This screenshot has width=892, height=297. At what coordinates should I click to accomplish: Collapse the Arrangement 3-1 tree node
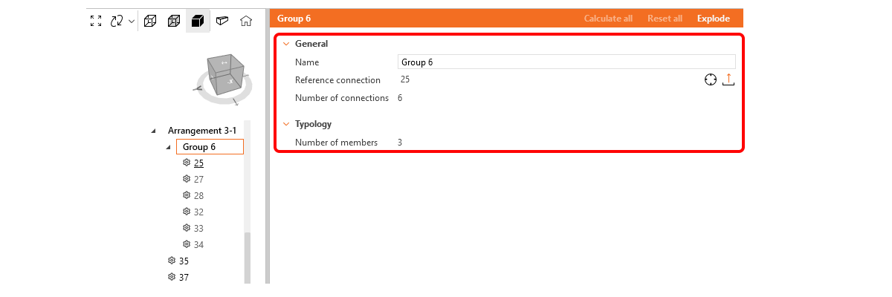[154, 131]
